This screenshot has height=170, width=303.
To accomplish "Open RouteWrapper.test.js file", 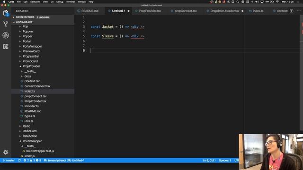I will [x=40, y=151].
